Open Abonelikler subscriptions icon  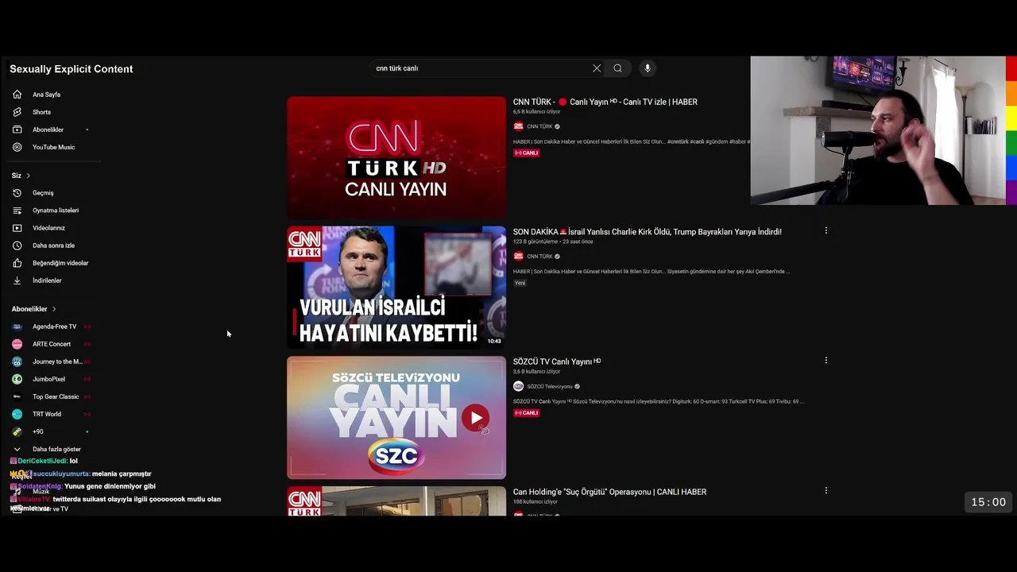(17, 129)
